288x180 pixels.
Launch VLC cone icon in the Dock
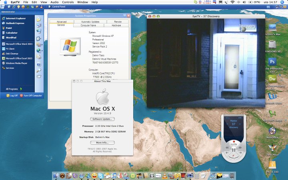point(164,176)
